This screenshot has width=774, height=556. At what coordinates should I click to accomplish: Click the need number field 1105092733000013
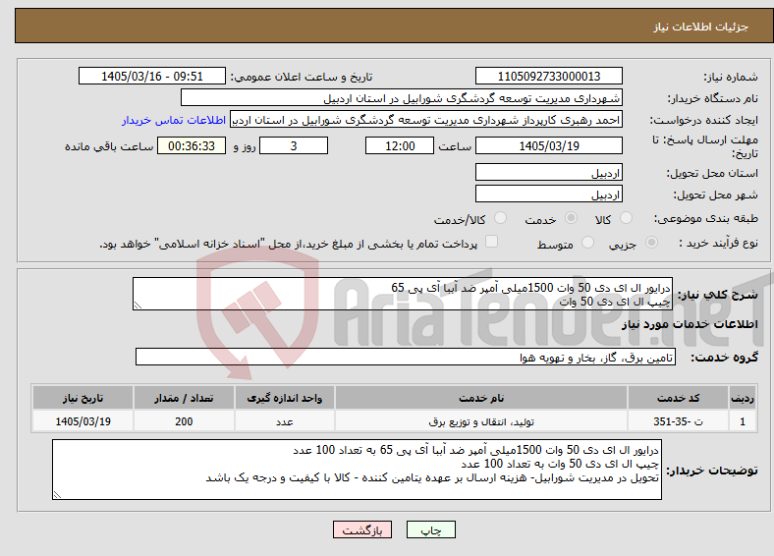(x=549, y=76)
